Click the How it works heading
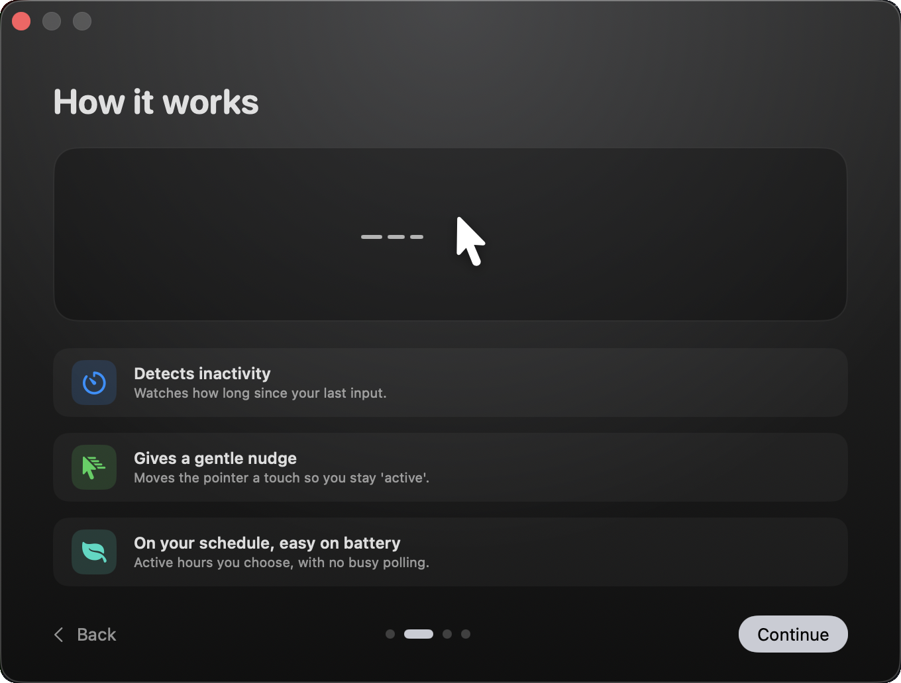The image size is (901, 683). 156,102
